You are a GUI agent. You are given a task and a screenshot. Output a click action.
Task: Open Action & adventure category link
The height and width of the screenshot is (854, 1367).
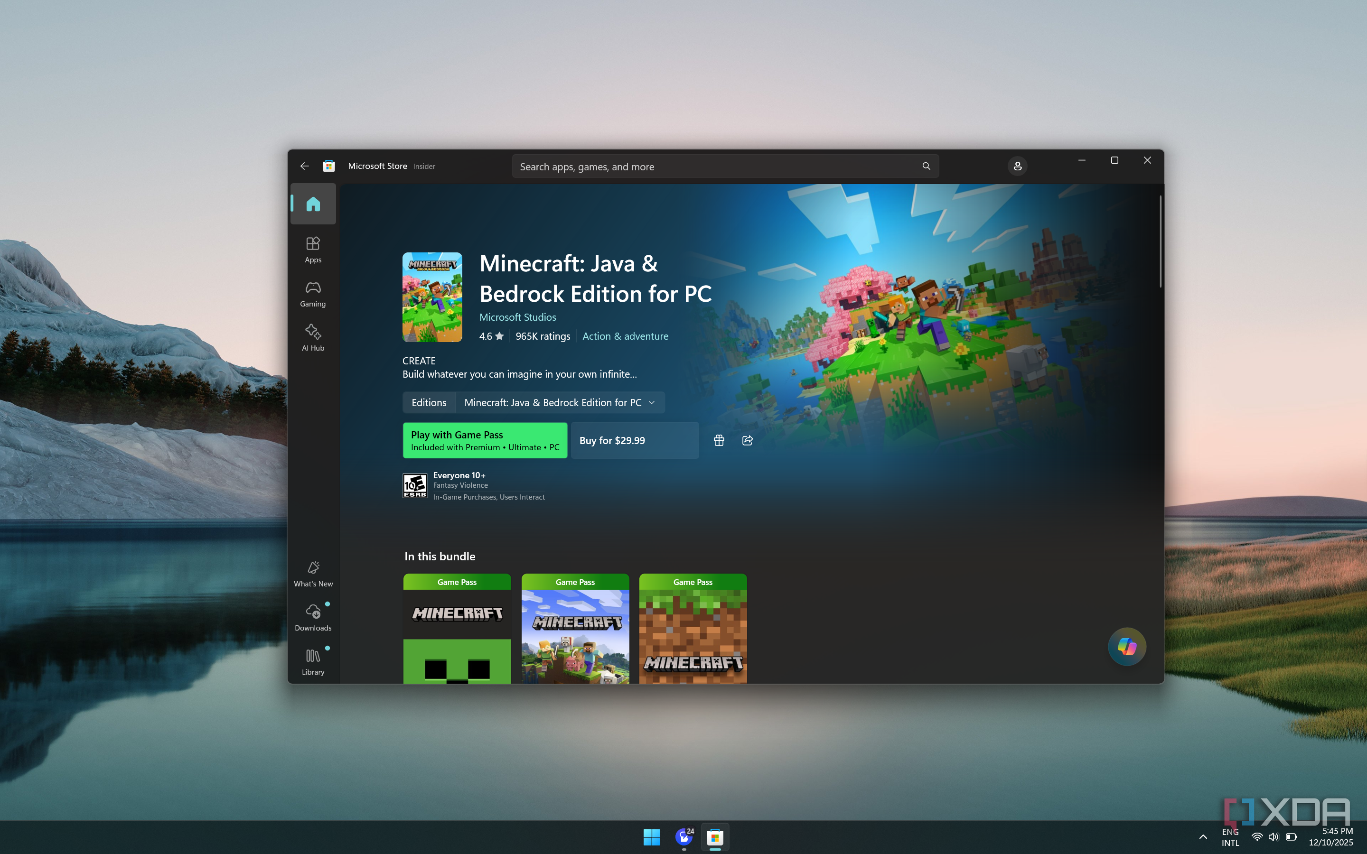tap(625, 337)
